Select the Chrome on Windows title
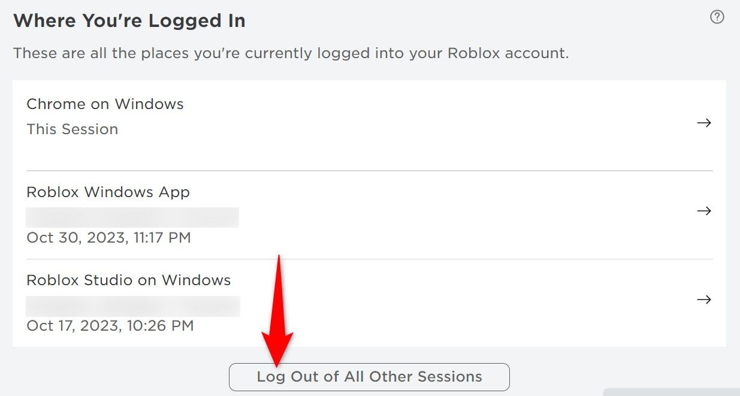 click(x=105, y=104)
